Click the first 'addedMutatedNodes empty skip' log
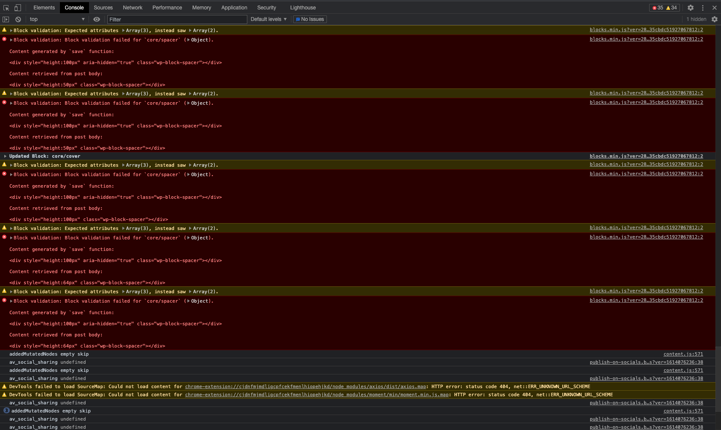The width and height of the screenshot is (721, 430). [x=49, y=354]
